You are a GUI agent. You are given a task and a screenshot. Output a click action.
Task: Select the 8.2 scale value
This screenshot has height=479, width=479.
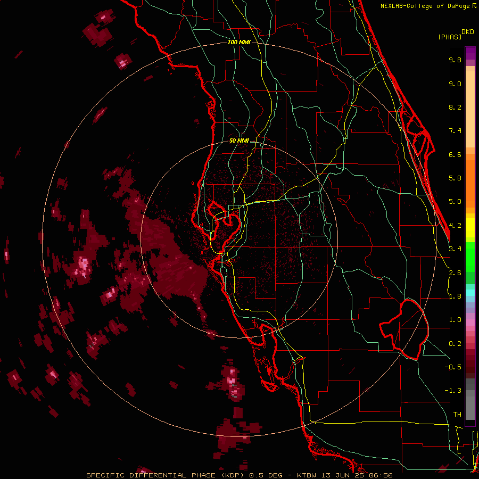(x=455, y=107)
